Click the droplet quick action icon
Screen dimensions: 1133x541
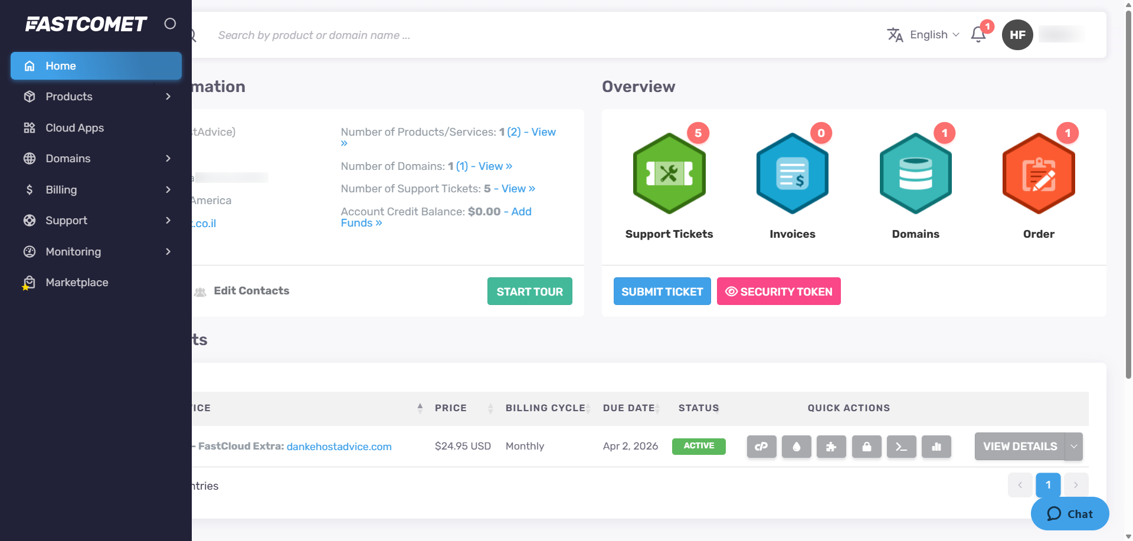[797, 447]
